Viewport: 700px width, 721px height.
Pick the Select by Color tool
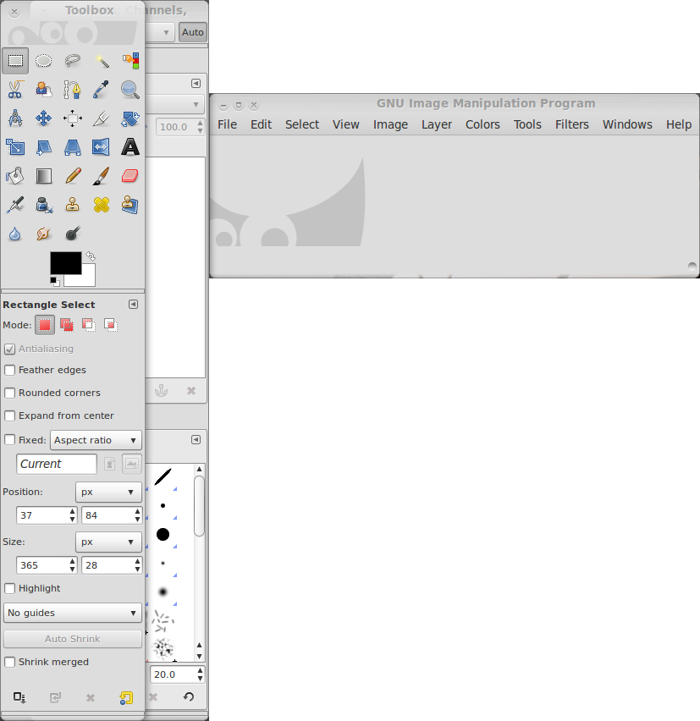point(130,61)
